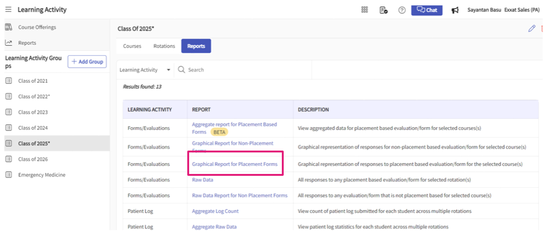Open the Aggregate Log Count report
The image size is (544, 231).
click(x=215, y=211)
